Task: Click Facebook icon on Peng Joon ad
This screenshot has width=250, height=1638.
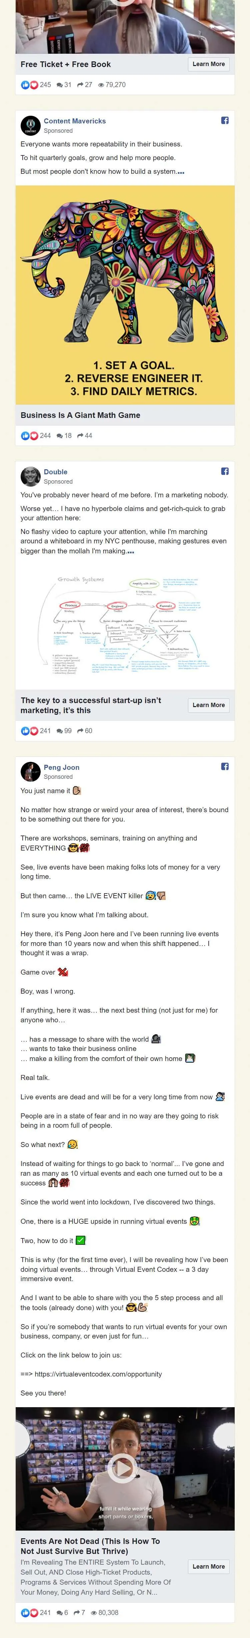Action: tap(225, 766)
